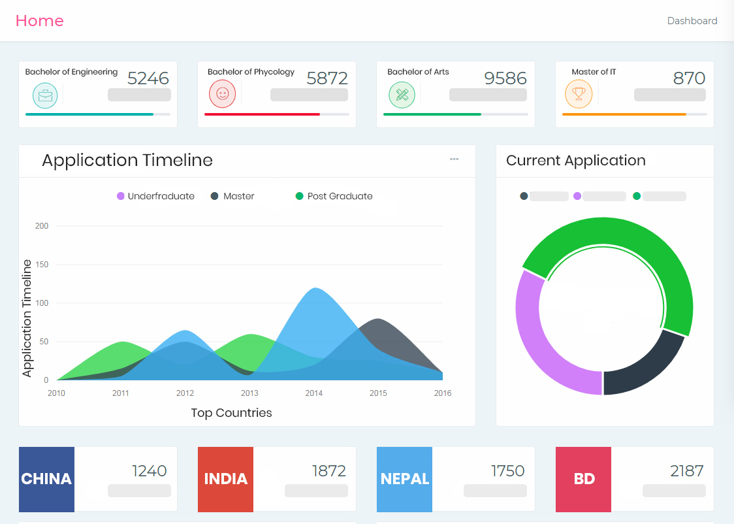The height and width of the screenshot is (524, 734).
Task: Open the Dashboard breadcrumb link
Action: [x=692, y=21]
